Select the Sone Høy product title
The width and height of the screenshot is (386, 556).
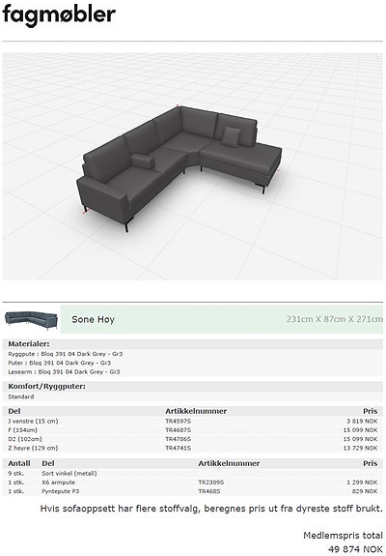(93, 319)
